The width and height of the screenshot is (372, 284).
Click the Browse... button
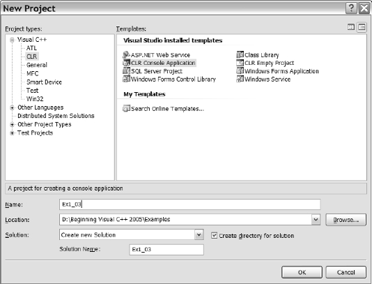point(346,220)
